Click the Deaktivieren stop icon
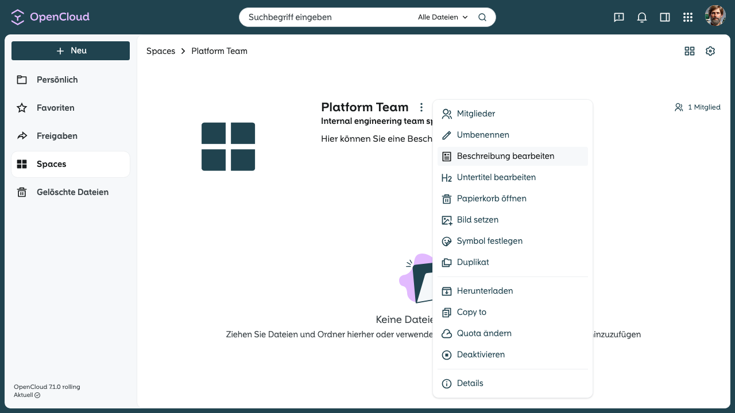The image size is (735, 413). click(x=447, y=355)
